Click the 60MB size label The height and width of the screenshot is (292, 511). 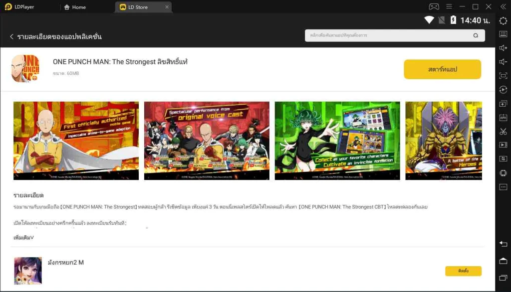[x=66, y=74]
